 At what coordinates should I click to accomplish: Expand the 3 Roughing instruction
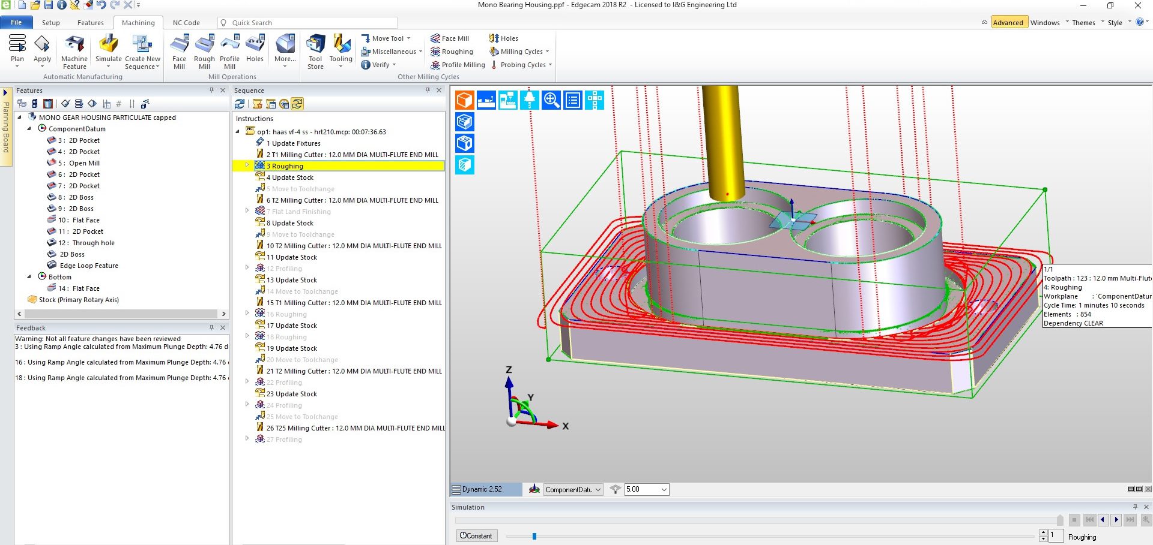tap(247, 165)
